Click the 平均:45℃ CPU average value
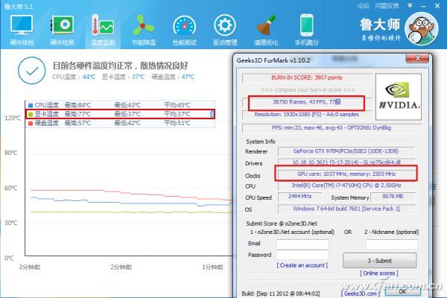This screenshot has width=447, height=298. coord(177,105)
